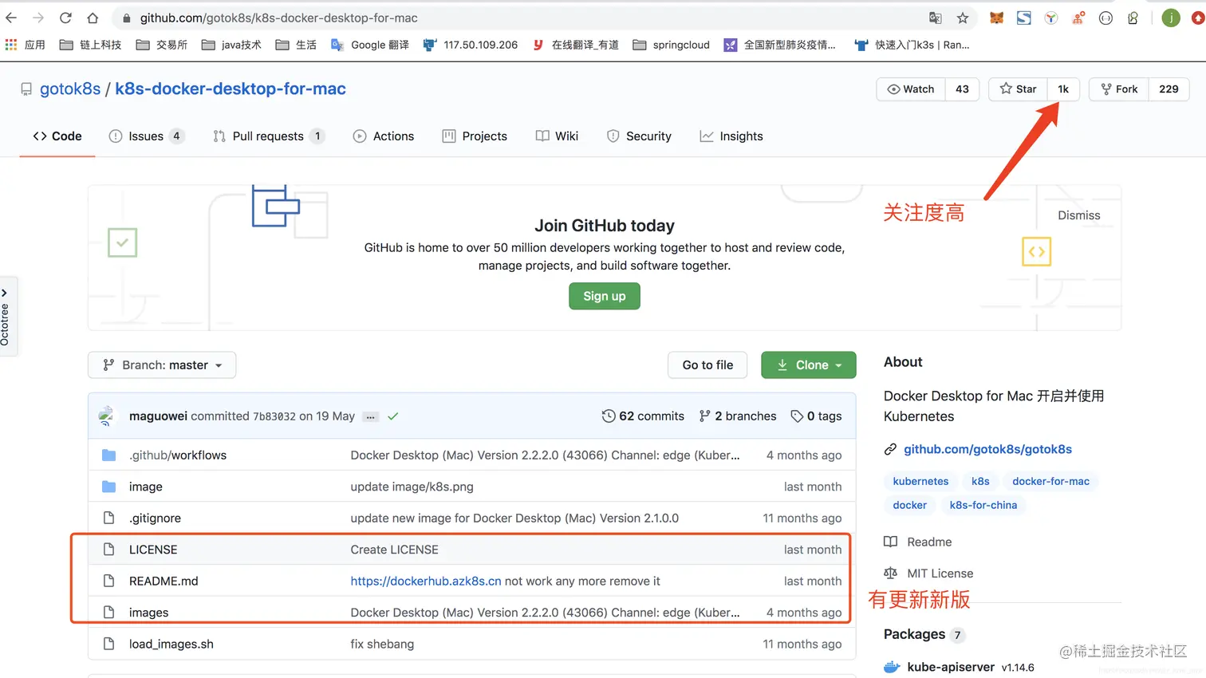Open the maguowei author link
Image resolution: width=1206 pixels, height=678 pixels.
(158, 416)
